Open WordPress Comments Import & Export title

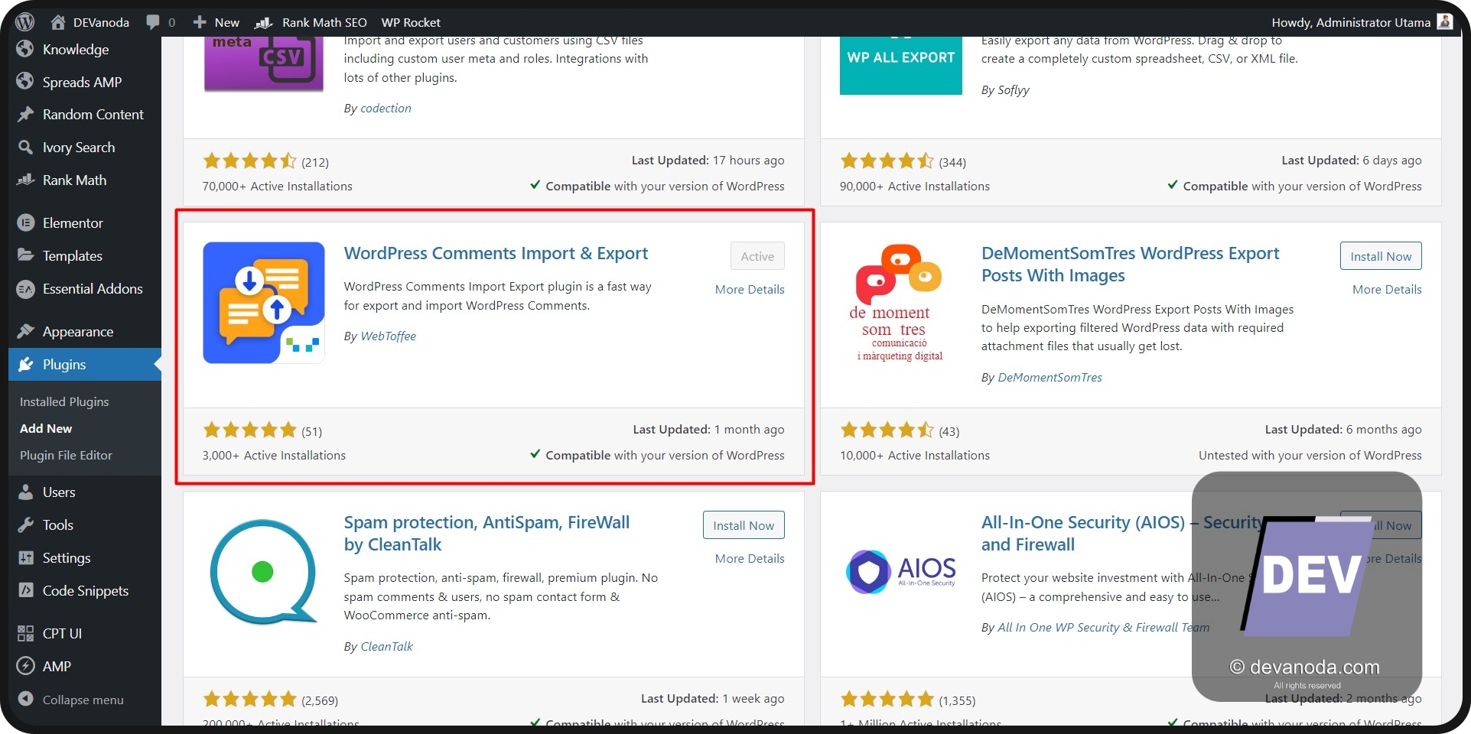[496, 253]
